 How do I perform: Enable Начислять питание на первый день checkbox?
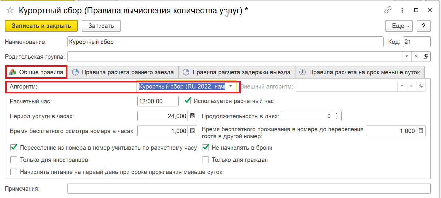(x=14, y=172)
